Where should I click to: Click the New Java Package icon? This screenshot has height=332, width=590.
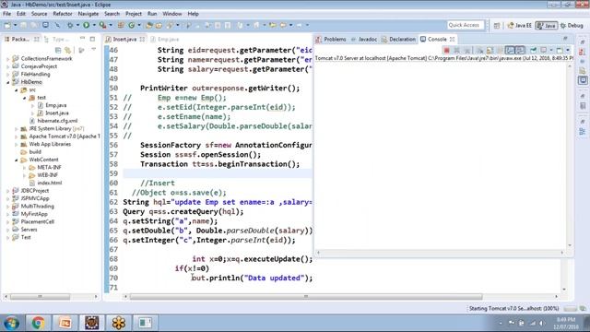(121, 25)
